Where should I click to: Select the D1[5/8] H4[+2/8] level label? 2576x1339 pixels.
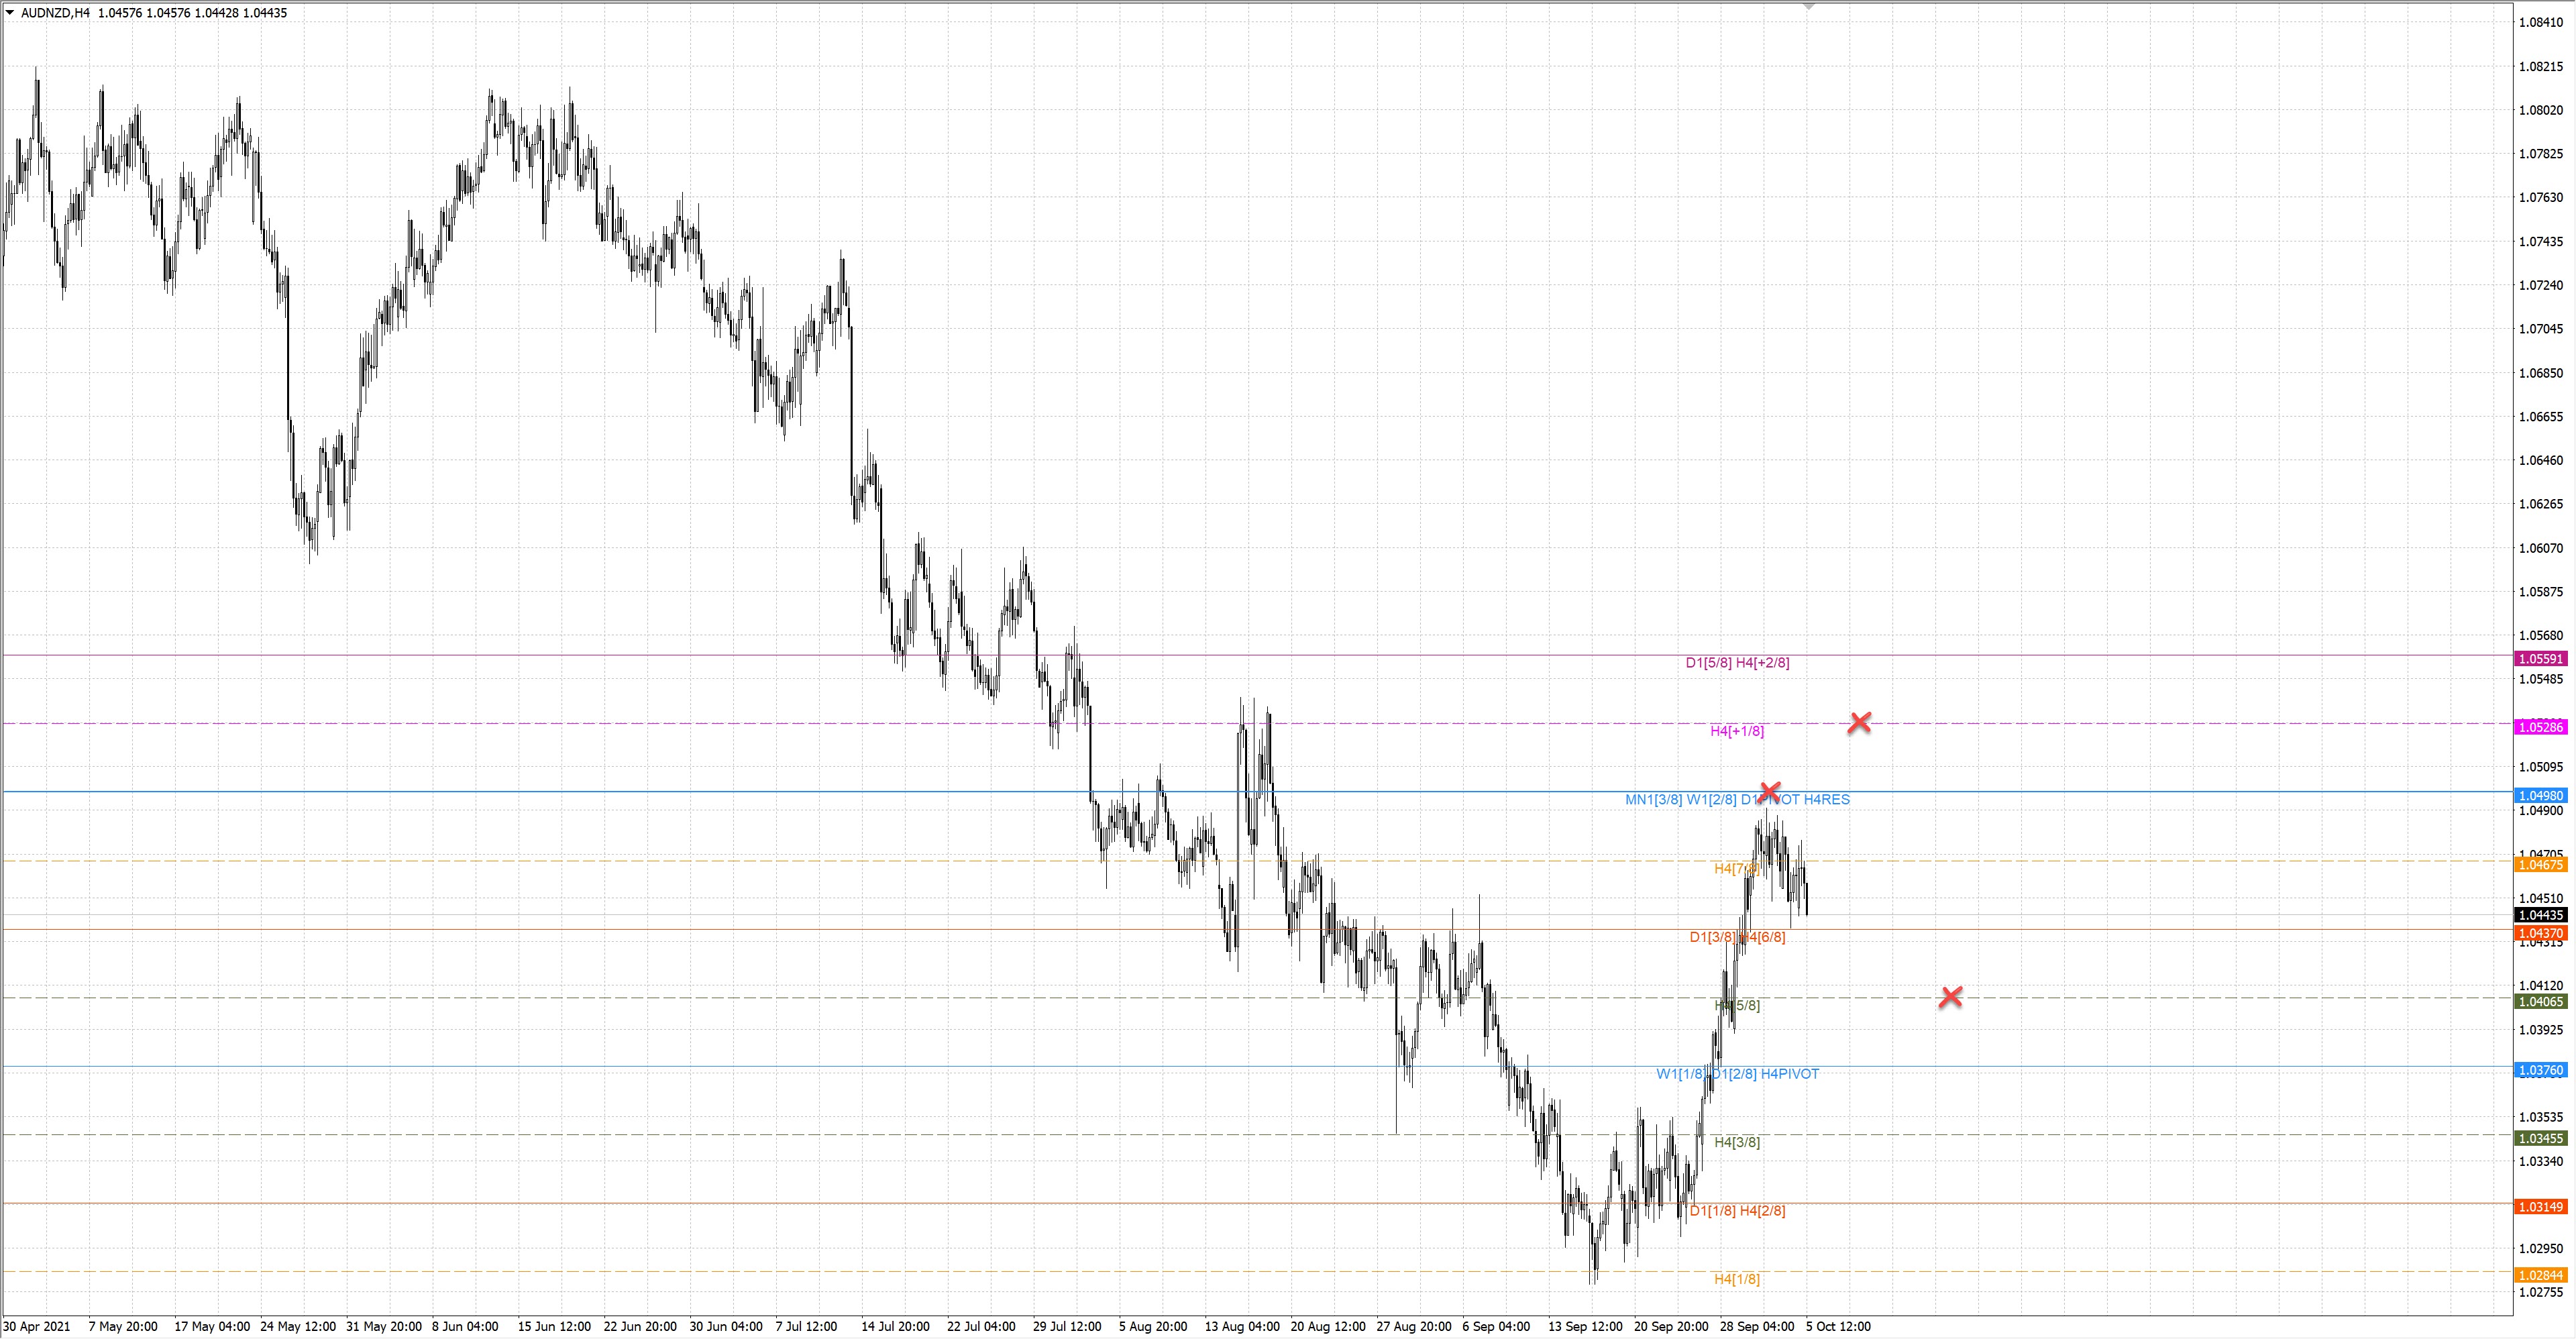[1737, 662]
